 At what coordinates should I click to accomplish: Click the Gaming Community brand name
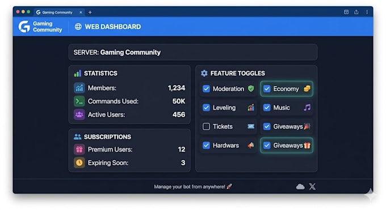pos(47,27)
